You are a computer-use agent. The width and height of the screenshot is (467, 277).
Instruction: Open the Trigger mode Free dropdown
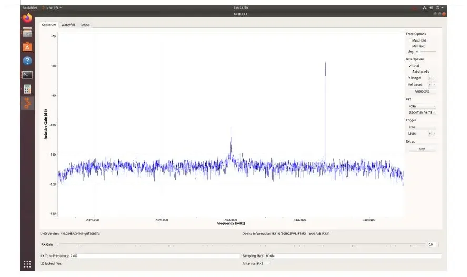point(421,127)
